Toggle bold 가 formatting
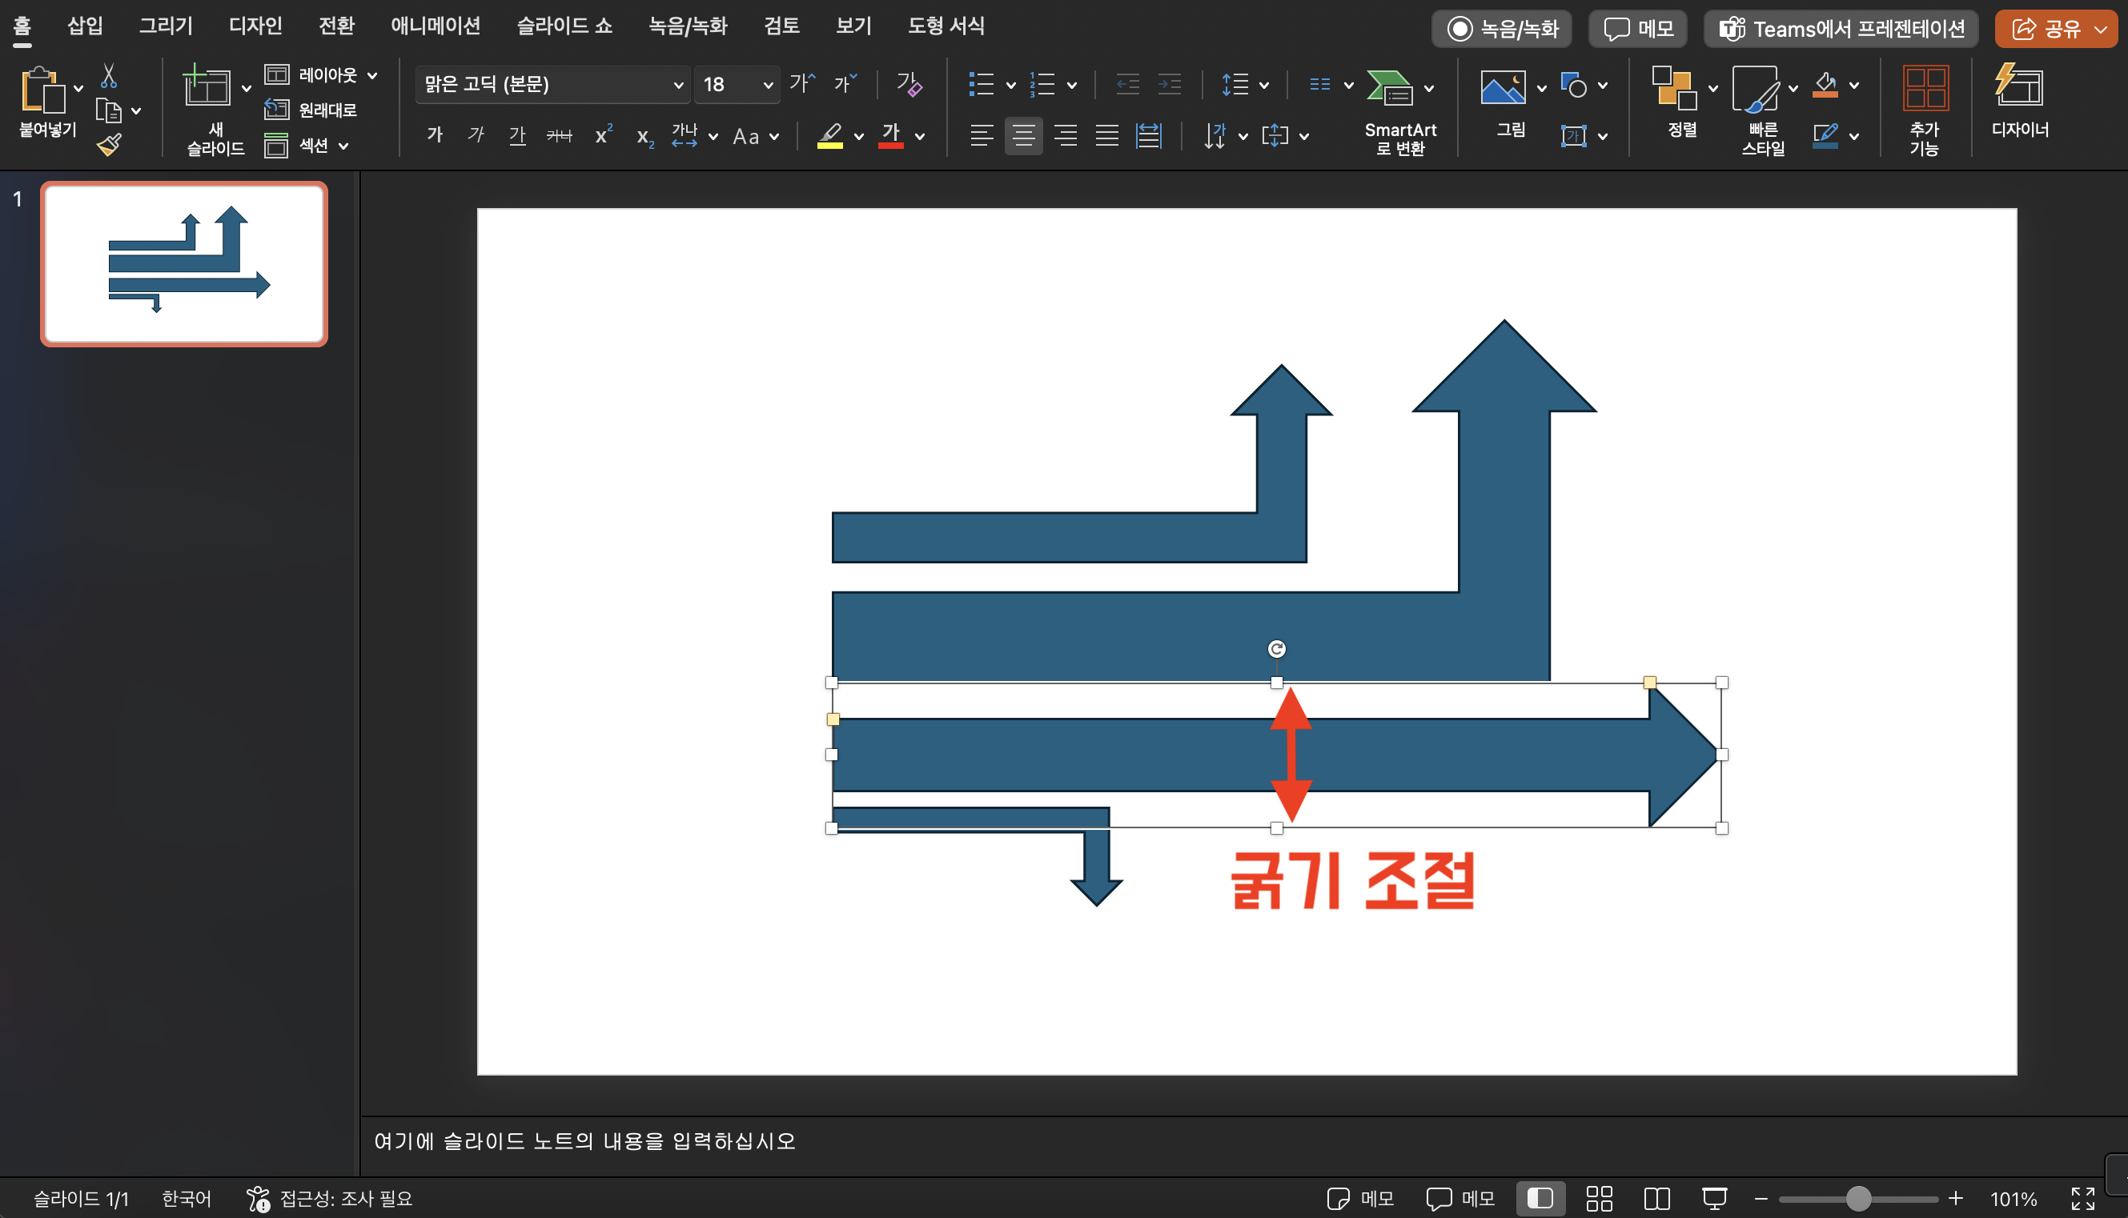Image resolution: width=2128 pixels, height=1218 pixels. 436,134
